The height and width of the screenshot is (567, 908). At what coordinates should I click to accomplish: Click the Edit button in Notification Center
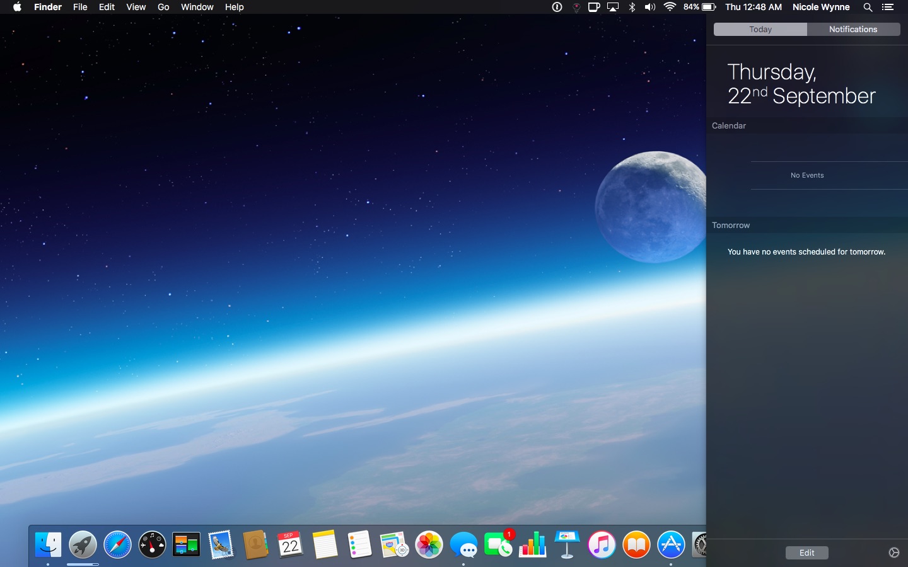tap(806, 553)
